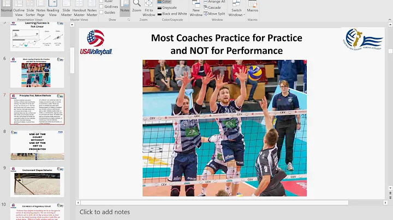Toggle the Ruler checkbox
The height and width of the screenshot is (220, 393).
tap(102, 1)
